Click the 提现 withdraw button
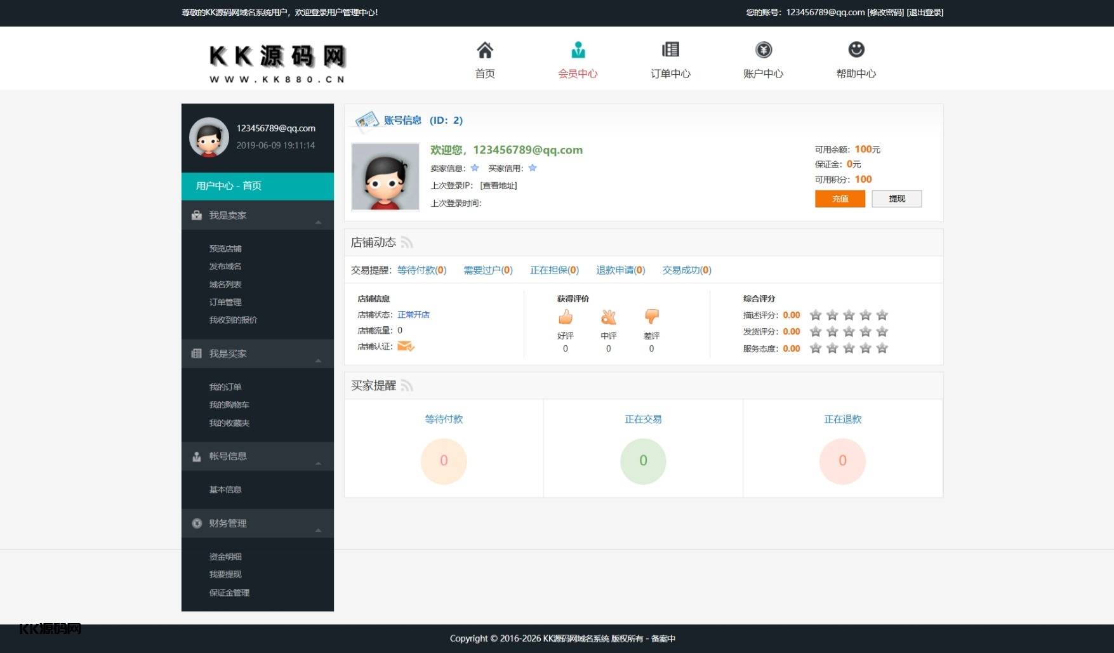This screenshot has width=1114, height=653. point(896,199)
